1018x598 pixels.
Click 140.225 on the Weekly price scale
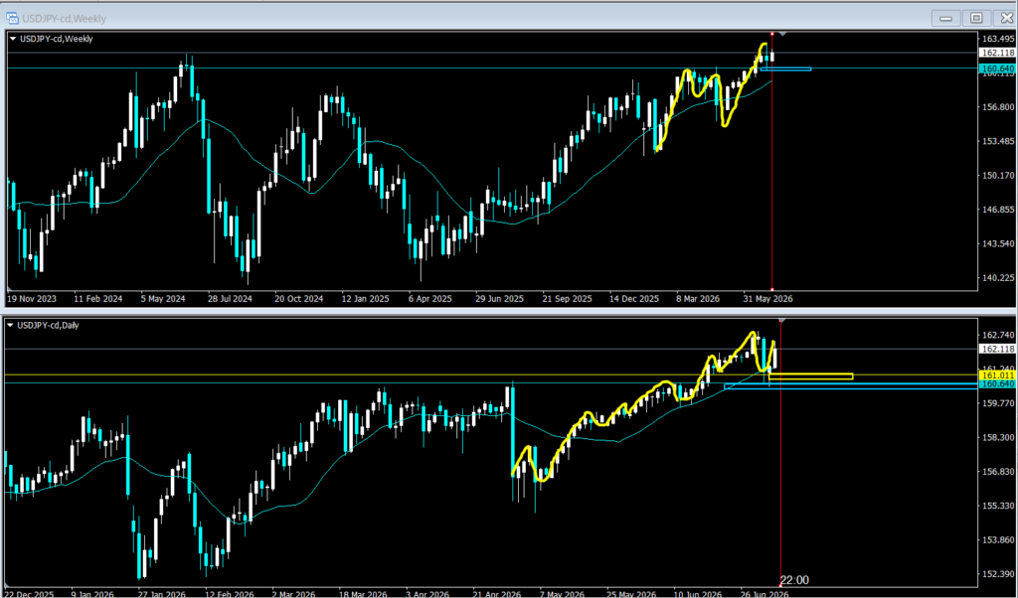click(x=998, y=278)
